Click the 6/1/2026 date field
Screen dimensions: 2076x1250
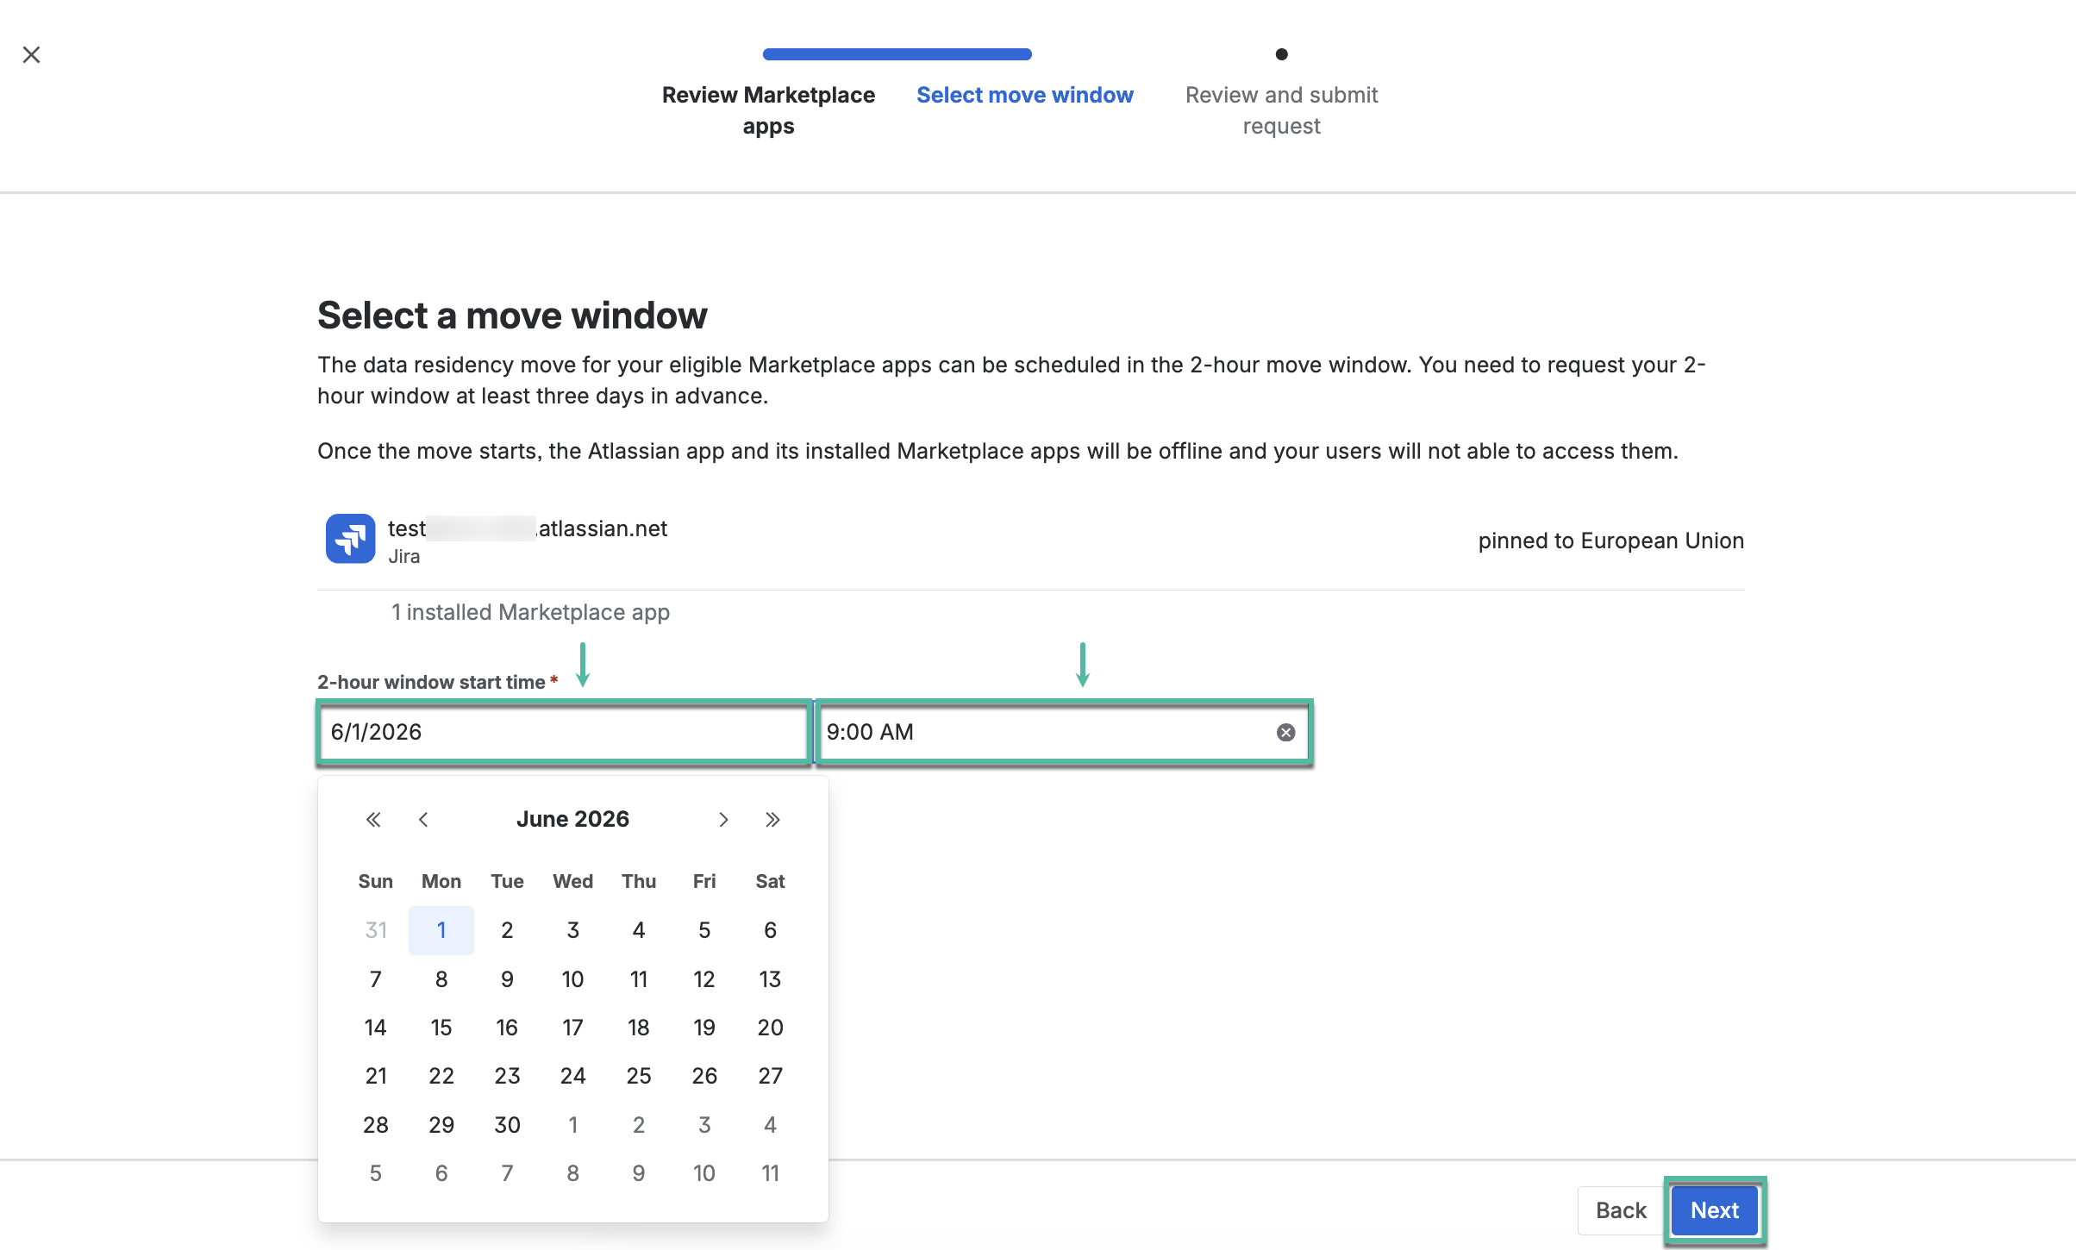pos(564,732)
